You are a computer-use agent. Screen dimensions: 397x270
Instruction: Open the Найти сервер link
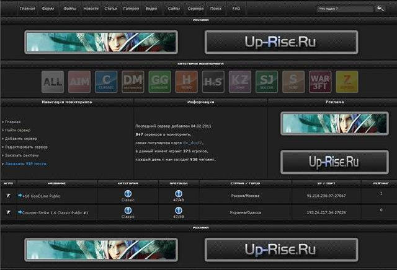point(18,130)
